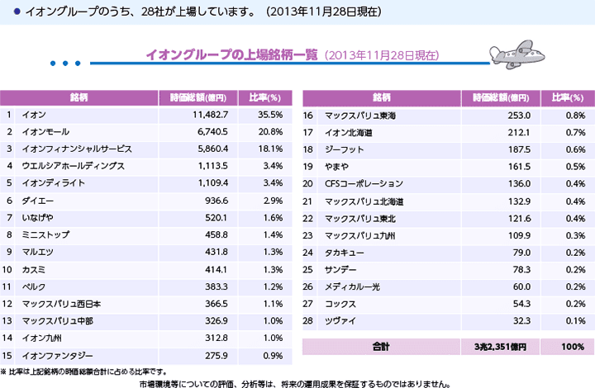This screenshot has height=388, width=595.
Task: Select 'CFSコーポレーション' cell
Action: pos(364,184)
